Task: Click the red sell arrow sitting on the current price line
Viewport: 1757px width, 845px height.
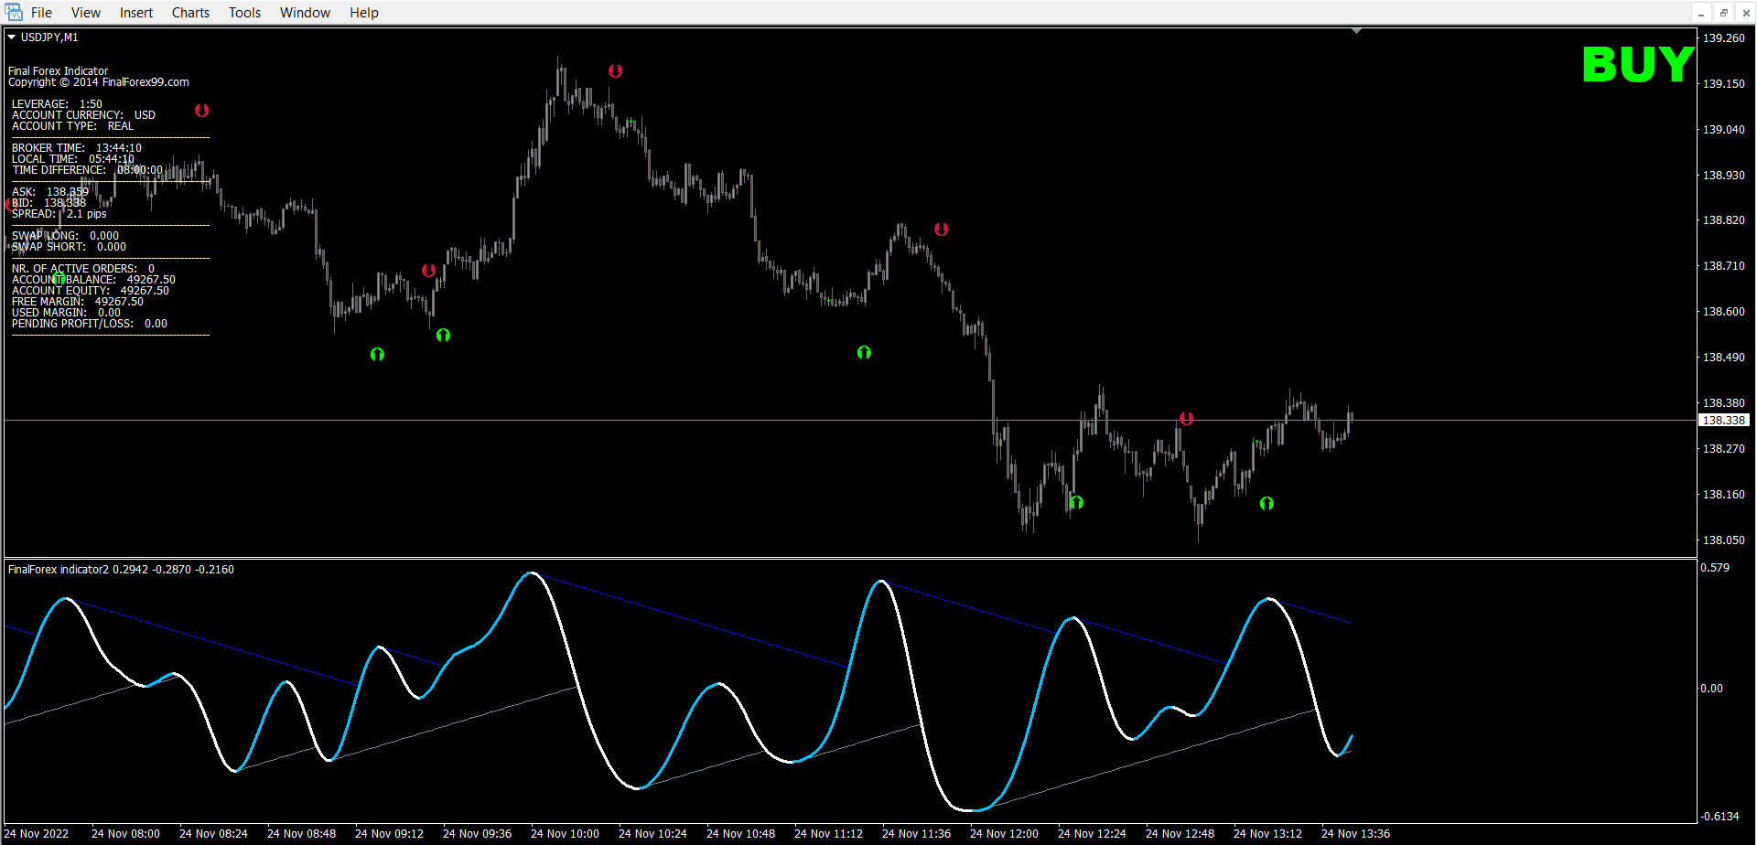Action: 1186,419
